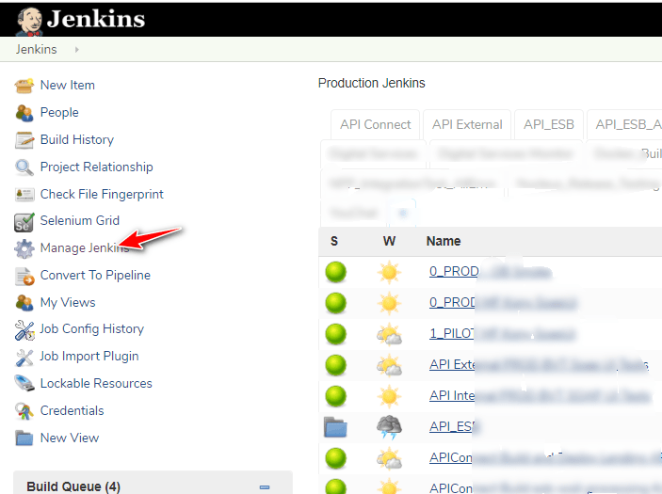The height and width of the screenshot is (494, 662).
Task: Click green status ball of first 0_PROD job
Action: pyautogui.click(x=335, y=272)
